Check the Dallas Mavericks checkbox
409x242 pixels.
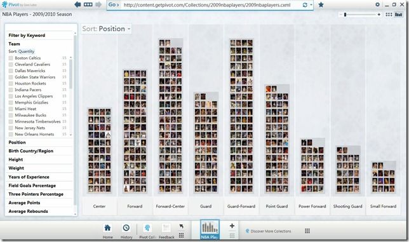point(11,71)
